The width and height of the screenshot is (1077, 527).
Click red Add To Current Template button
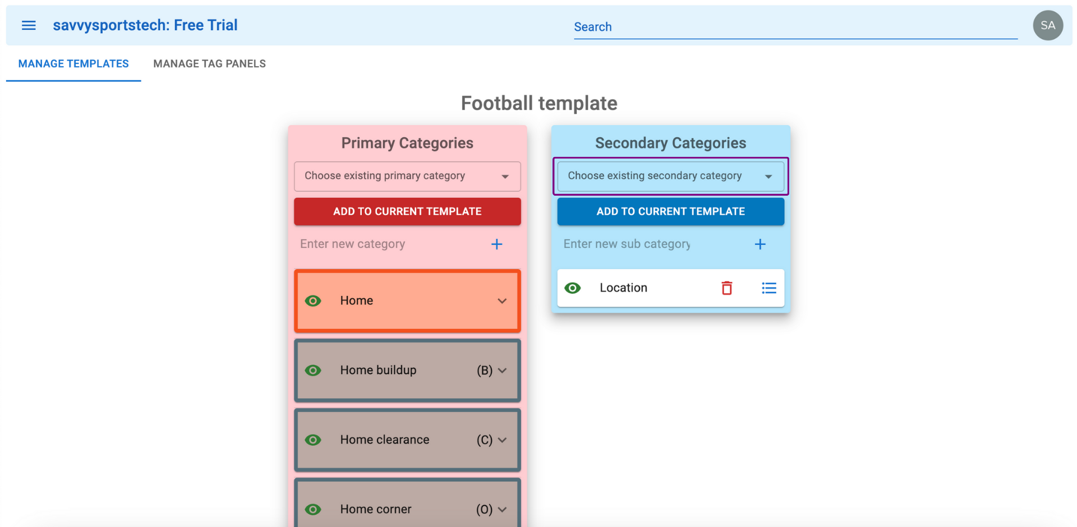tap(407, 212)
